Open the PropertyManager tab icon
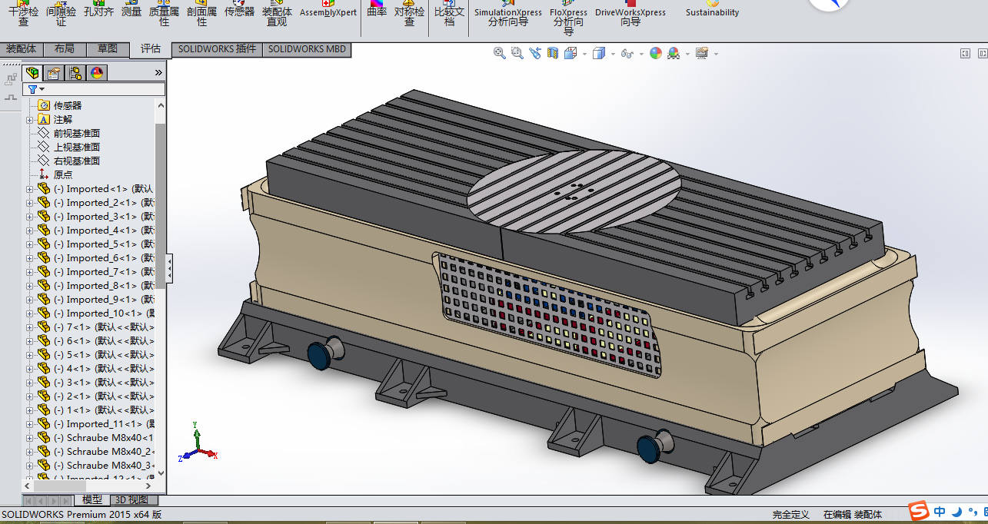The width and height of the screenshot is (988, 524). pos(53,73)
